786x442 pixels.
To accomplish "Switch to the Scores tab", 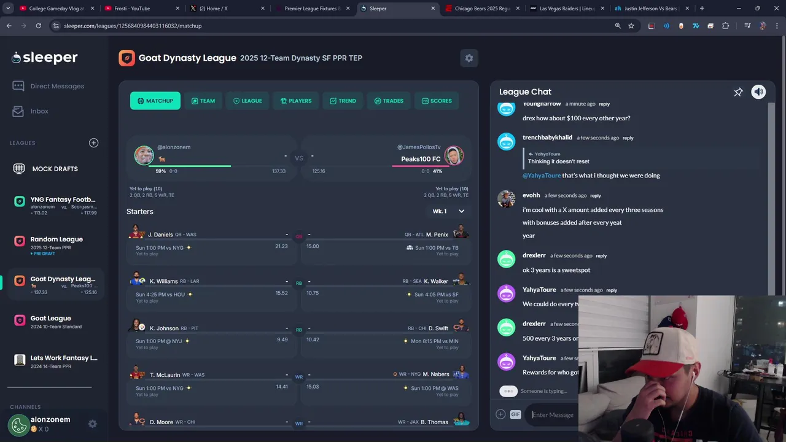I will (437, 101).
